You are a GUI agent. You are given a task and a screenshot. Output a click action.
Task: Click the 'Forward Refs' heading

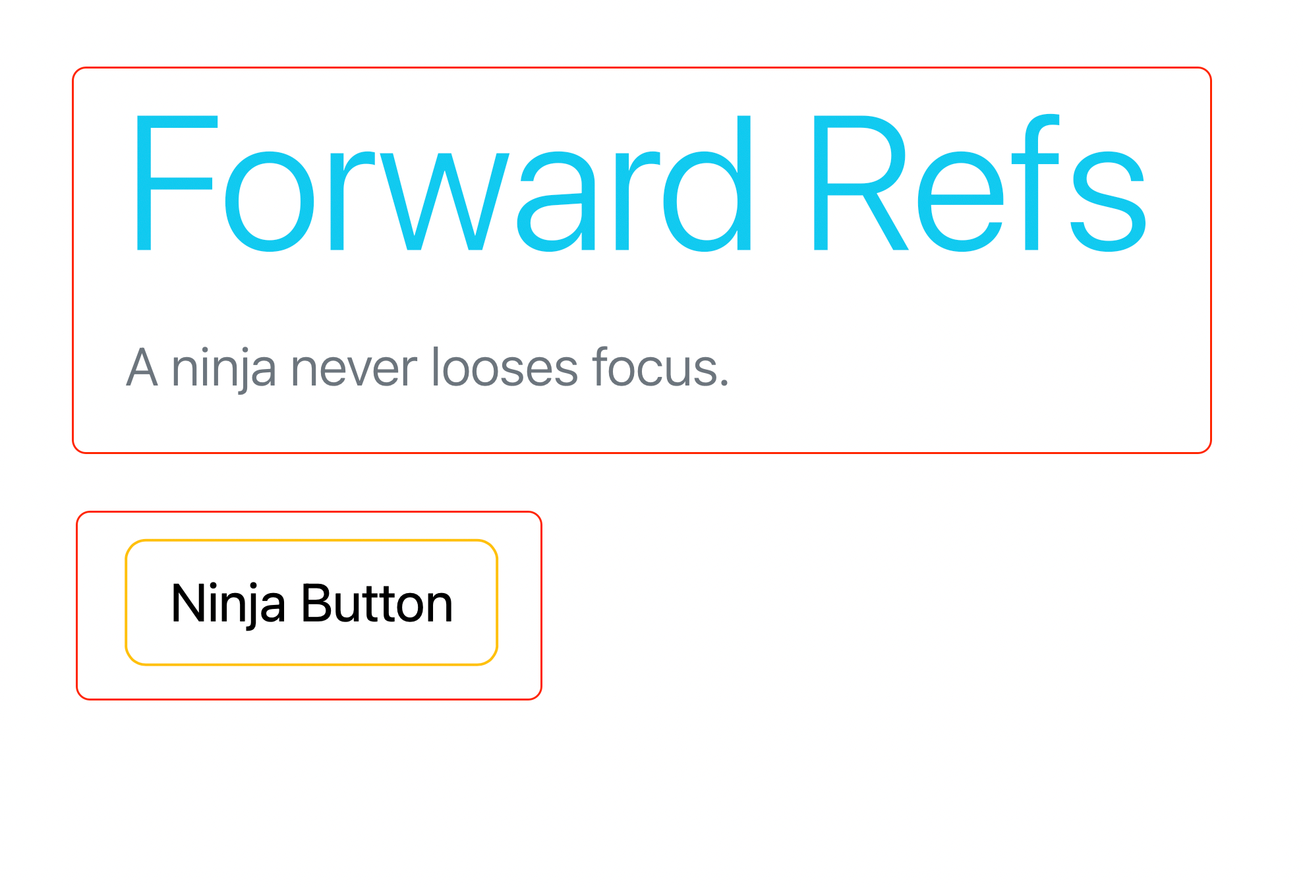tap(640, 183)
